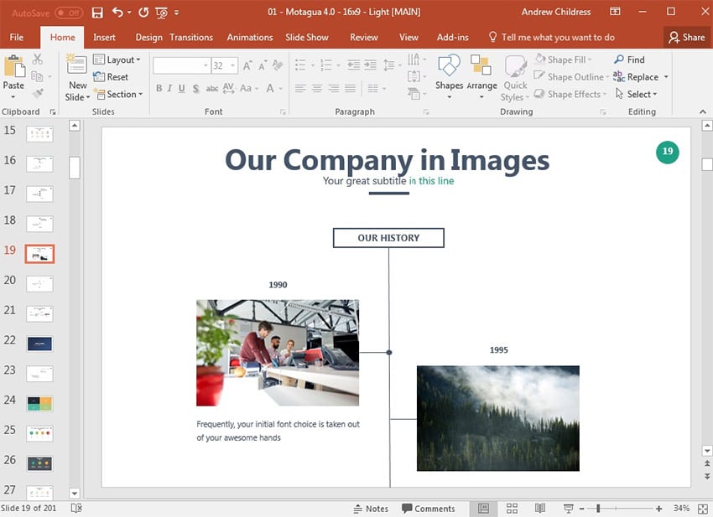Click the Copy icon in Clipboard
The image size is (713, 517).
[37, 76]
